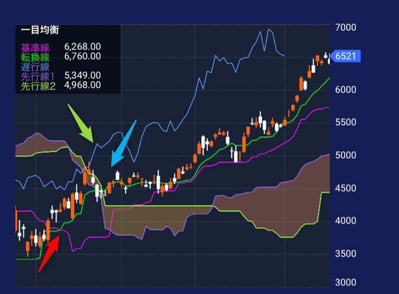Click the light blue arrow annotation
This screenshot has width=399, height=294.
123,143
